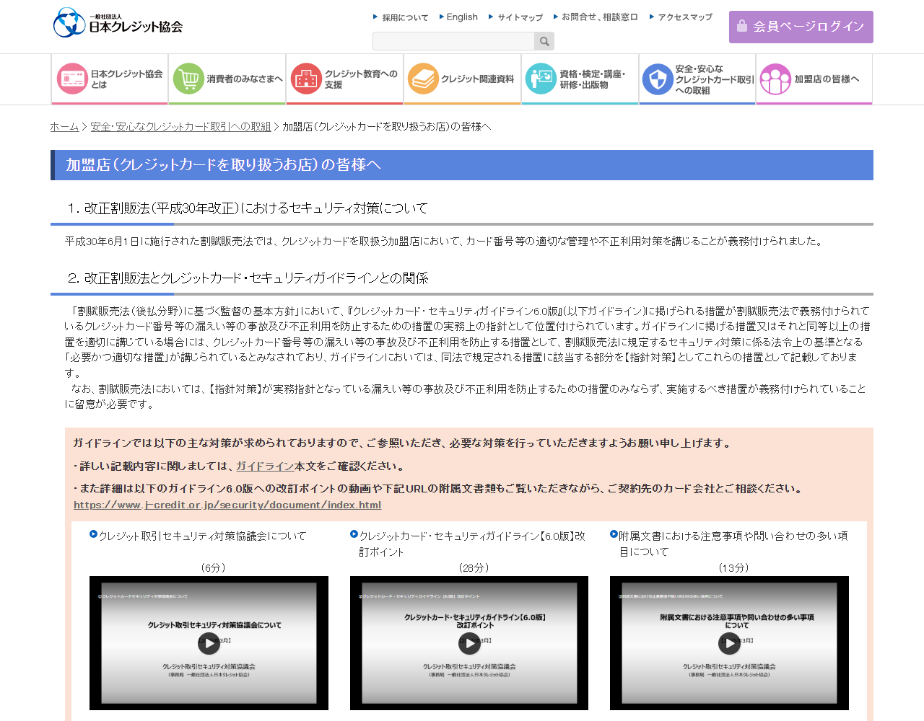924x721 pixels.
Task: Click the (13分) duration label
Action: [734, 568]
